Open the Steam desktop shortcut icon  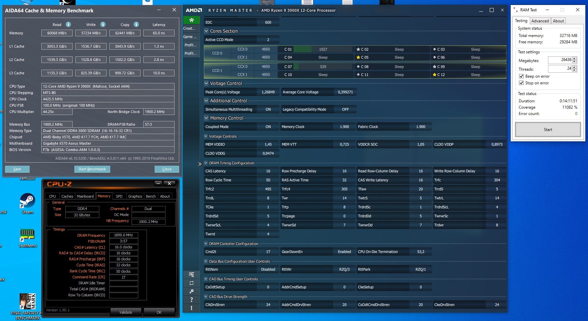click(x=27, y=201)
